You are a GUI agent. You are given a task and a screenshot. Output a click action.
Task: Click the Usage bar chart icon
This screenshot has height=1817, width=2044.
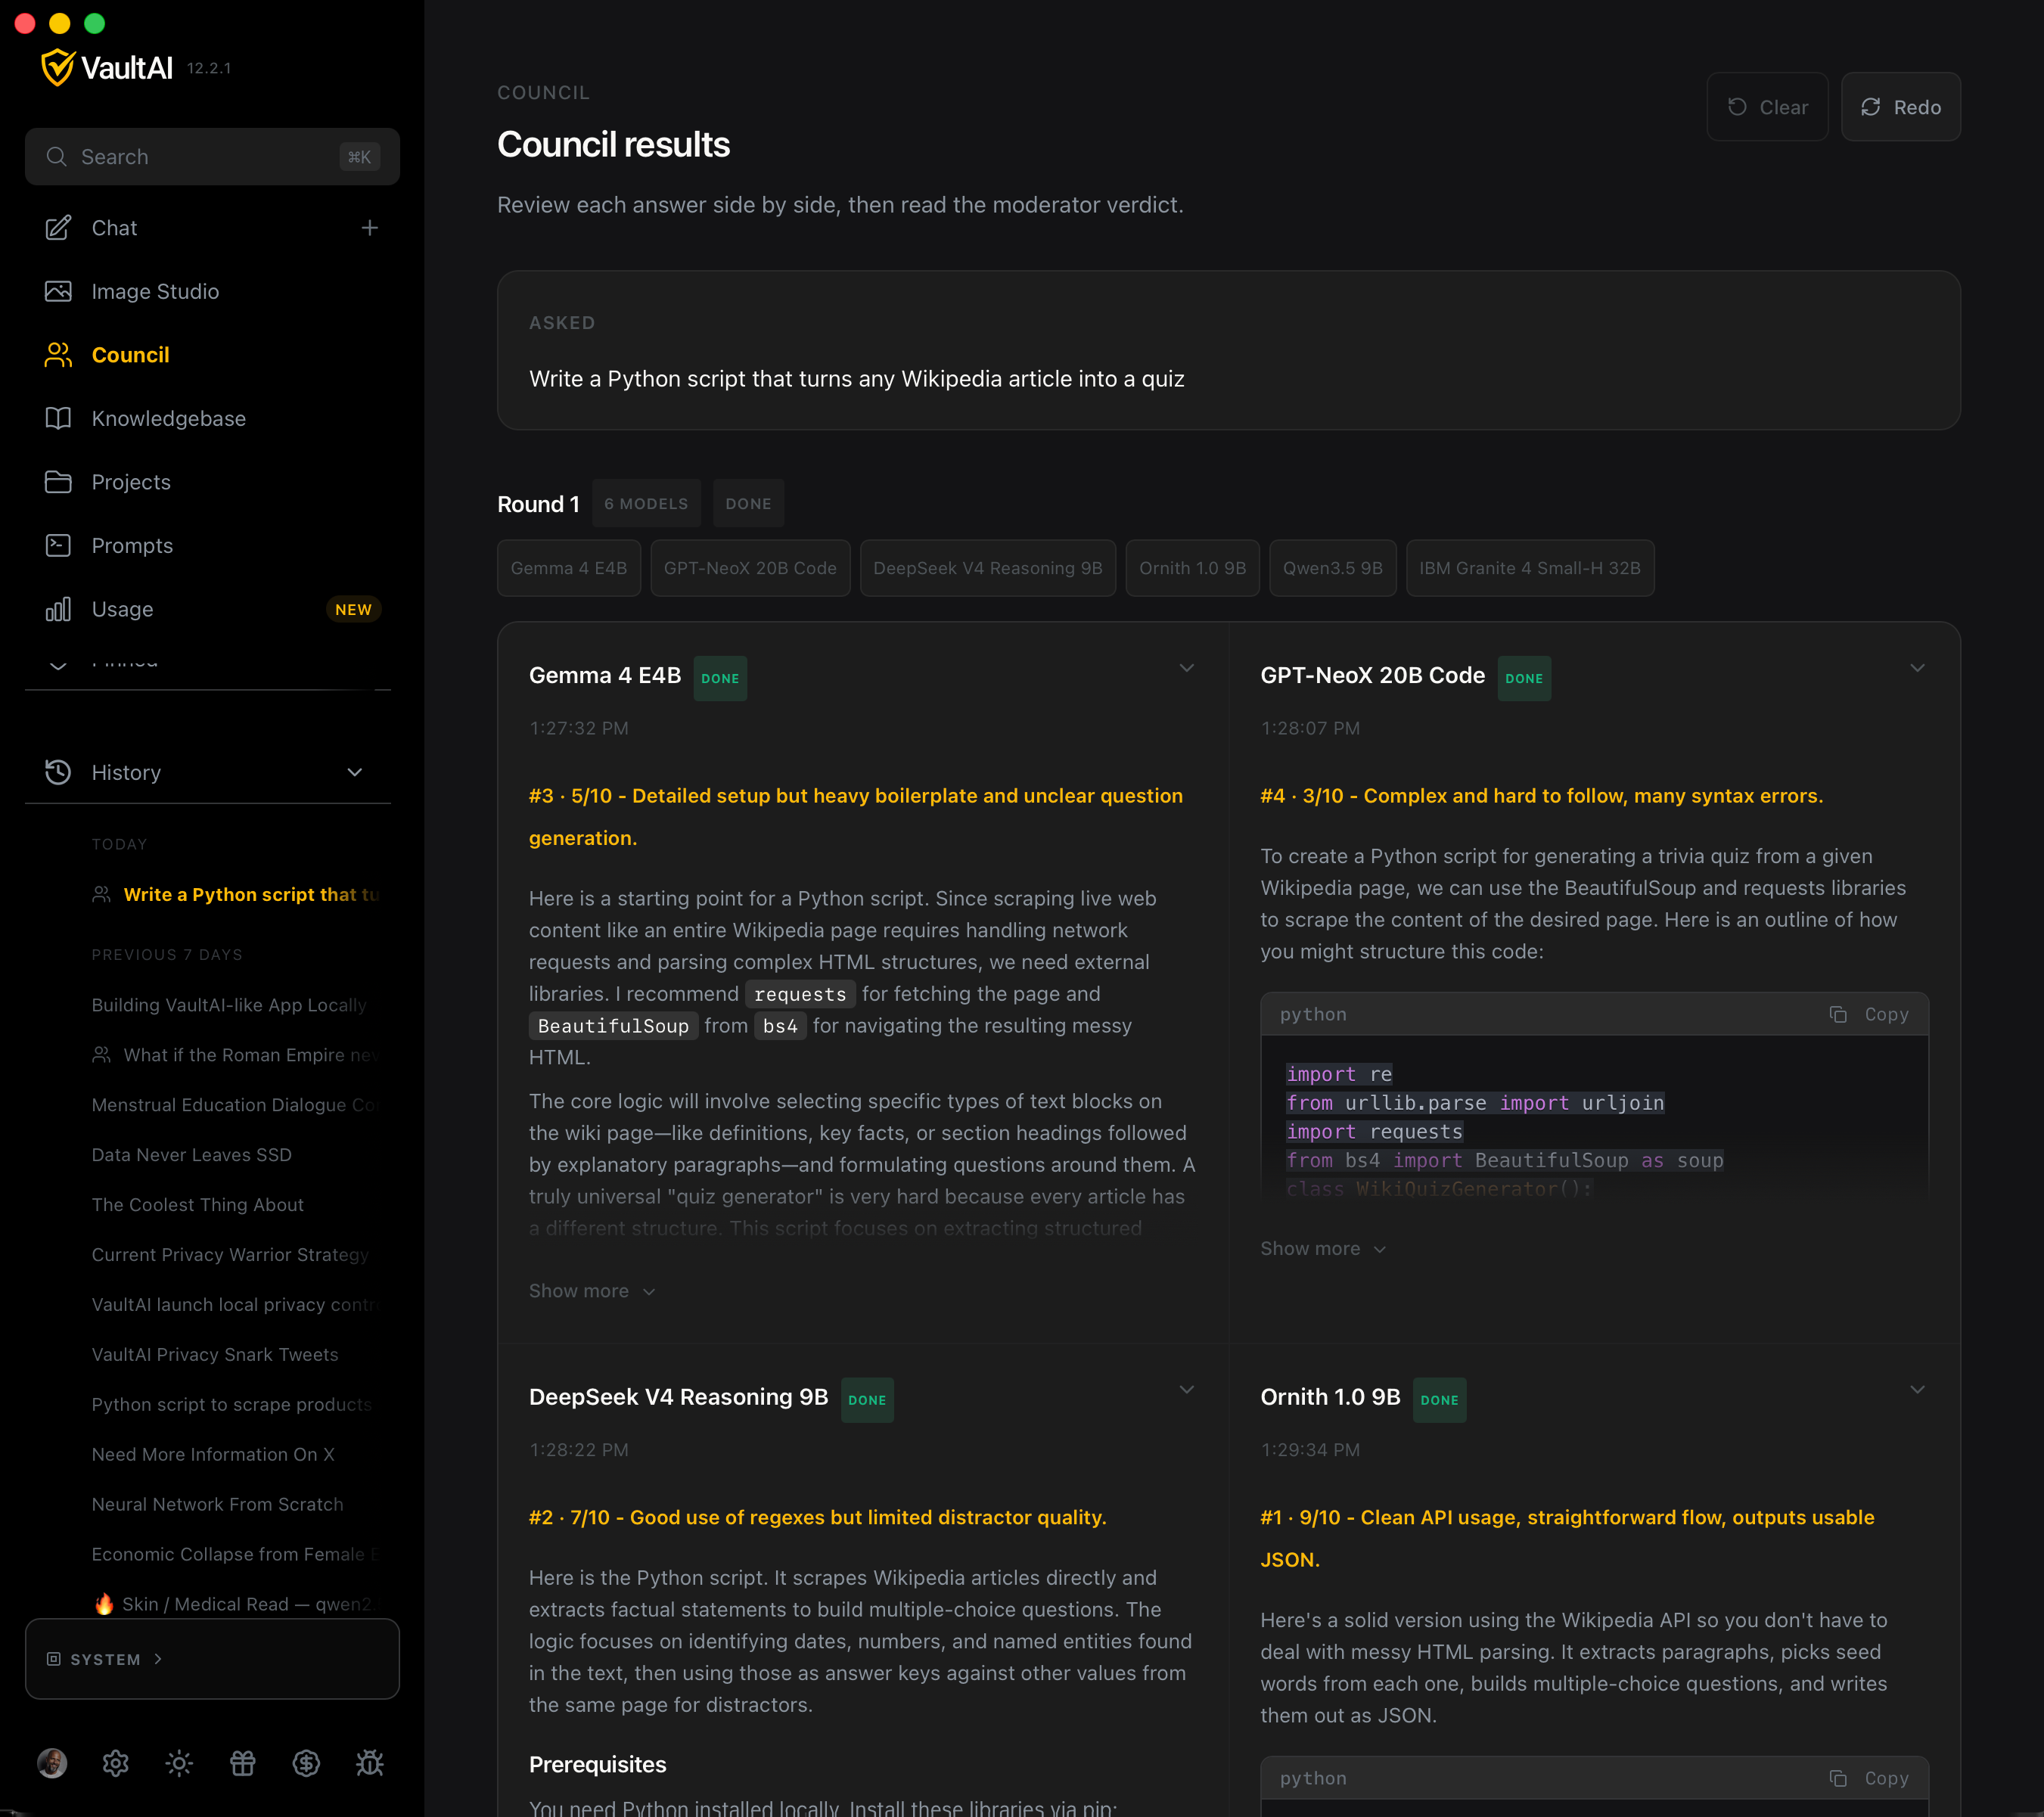coord(58,609)
